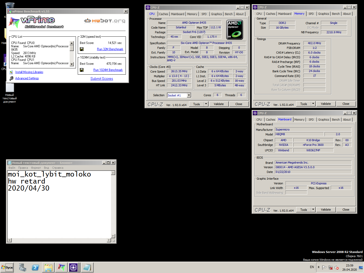Image resolution: width=364 pixels, height=273 pixels.
Task: Switch to the Bench tab in Mainboard window
Action: [336, 120]
